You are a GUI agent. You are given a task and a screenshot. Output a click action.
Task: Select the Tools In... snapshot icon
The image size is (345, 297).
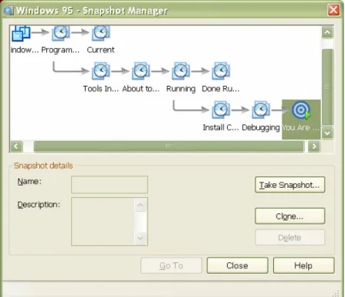tap(101, 71)
